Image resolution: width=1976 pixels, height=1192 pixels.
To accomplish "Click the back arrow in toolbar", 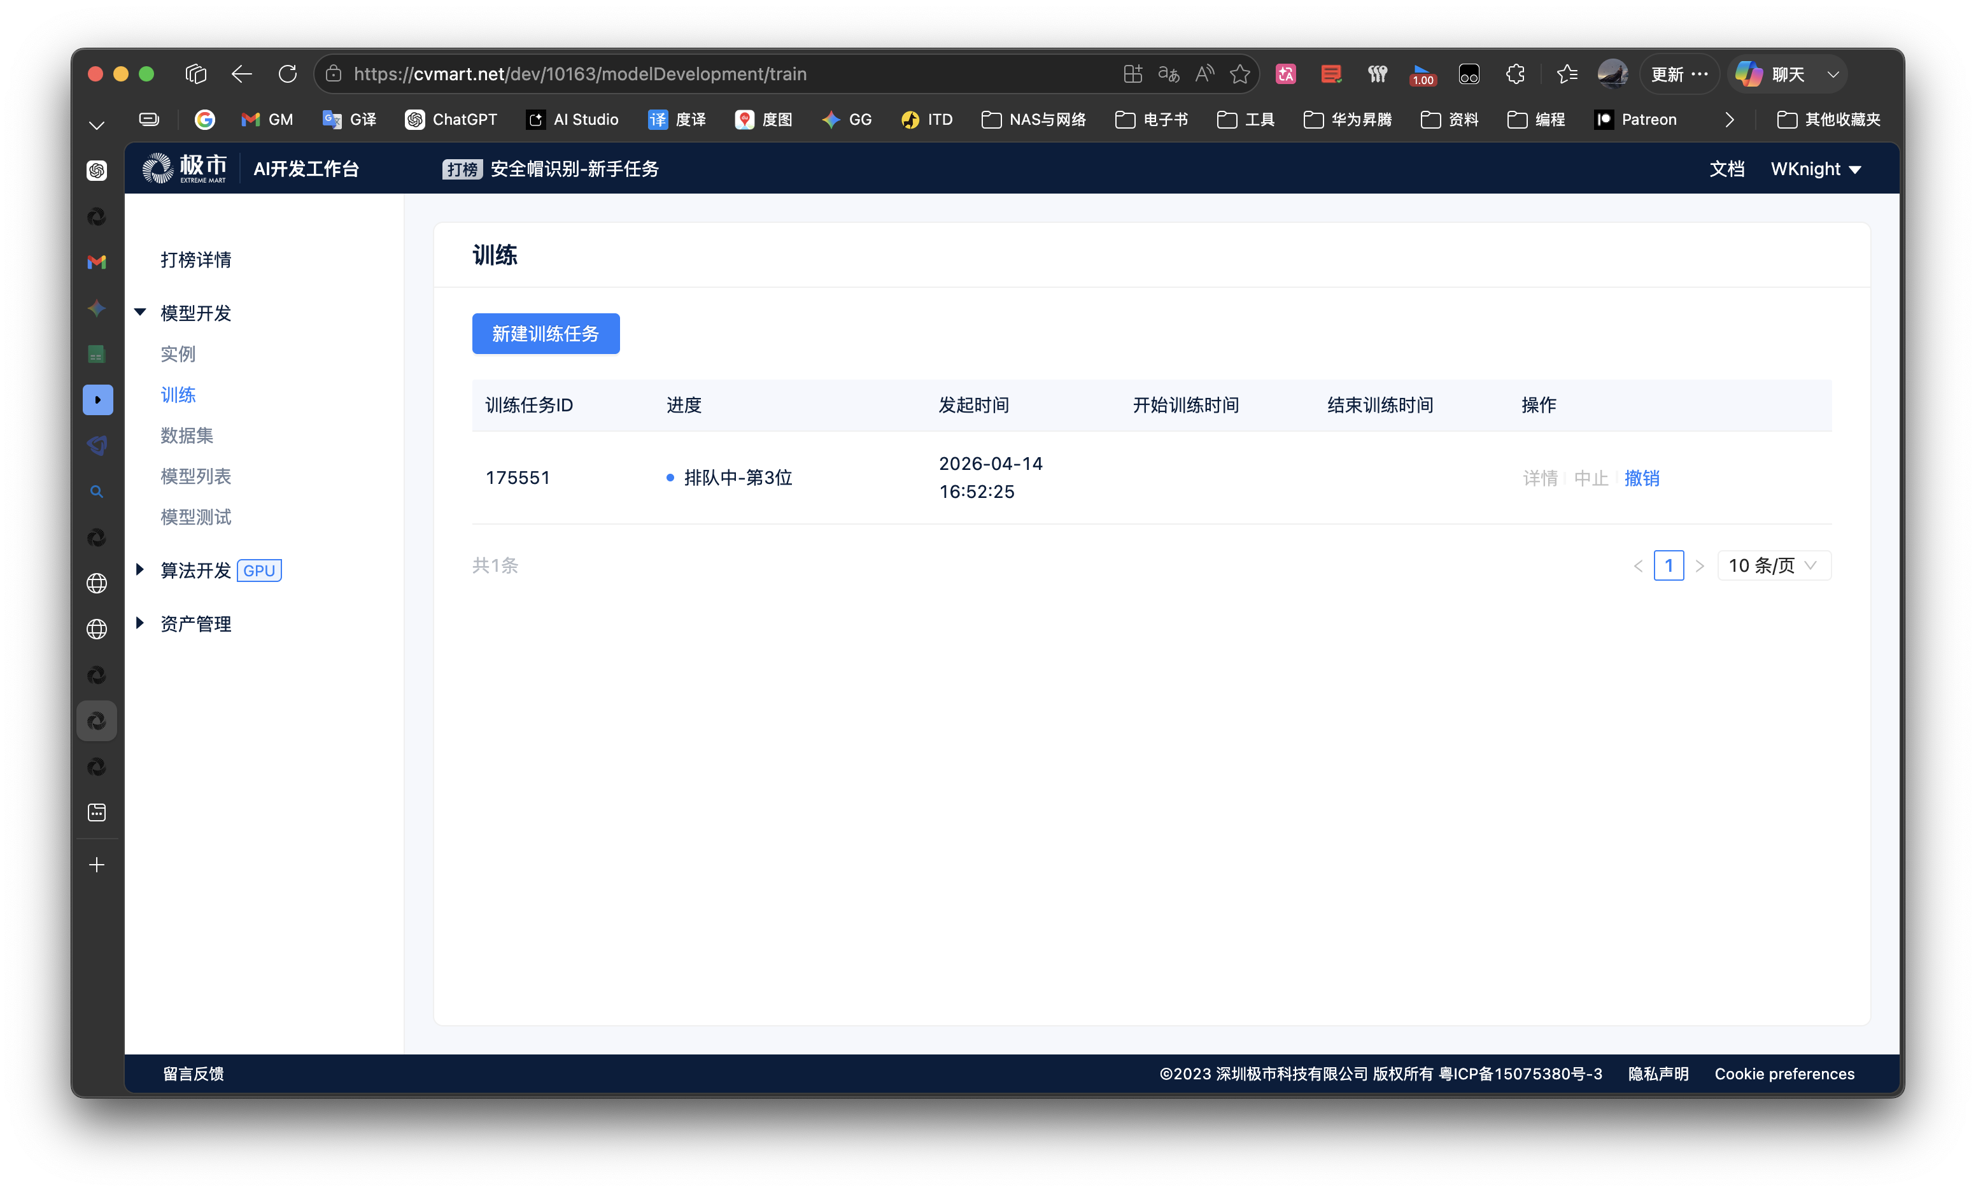I will pos(241,74).
